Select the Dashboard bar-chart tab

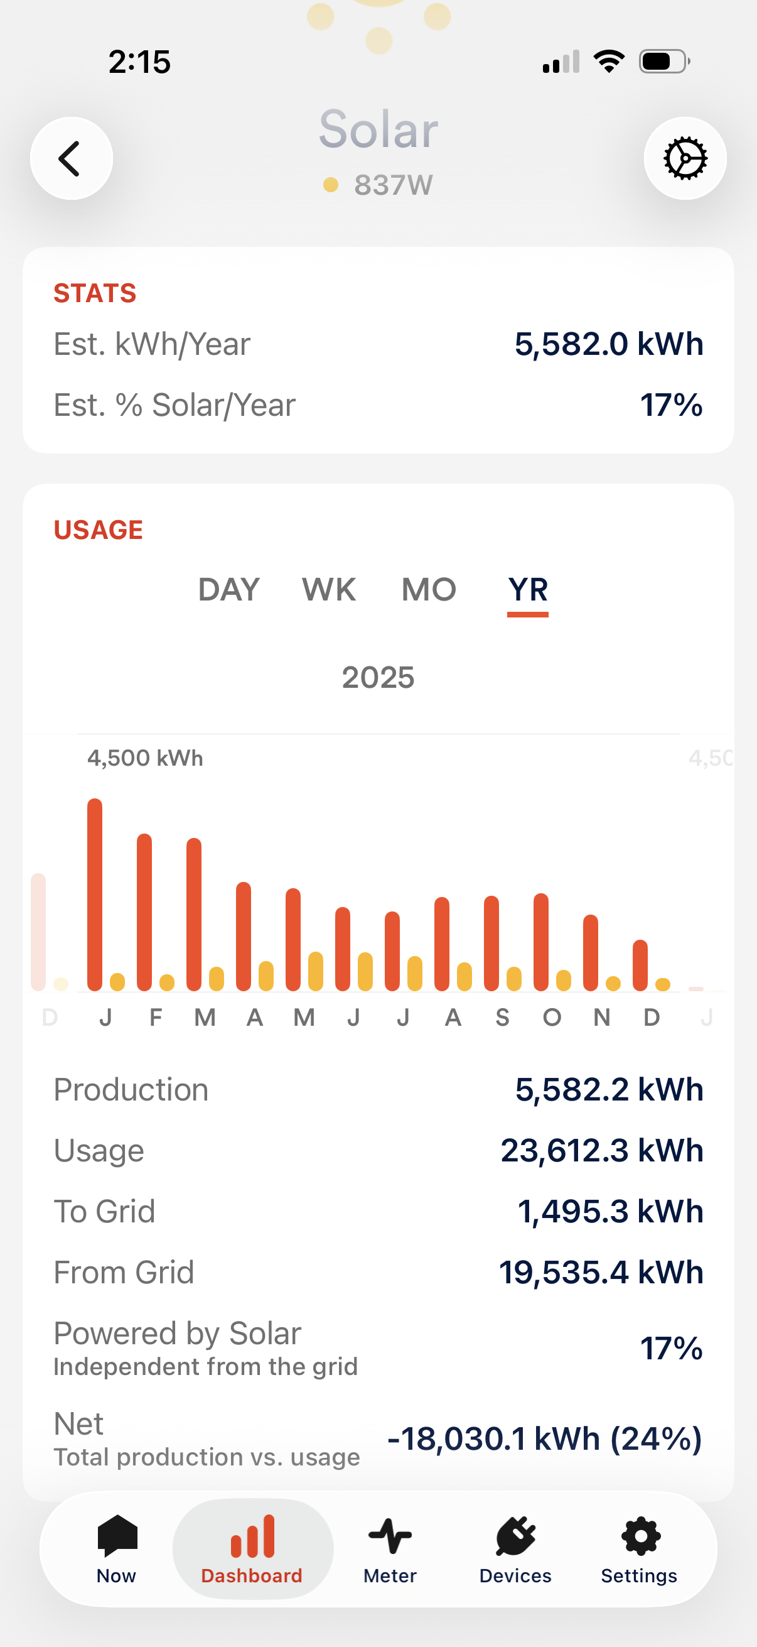pyautogui.click(x=252, y=1548)
